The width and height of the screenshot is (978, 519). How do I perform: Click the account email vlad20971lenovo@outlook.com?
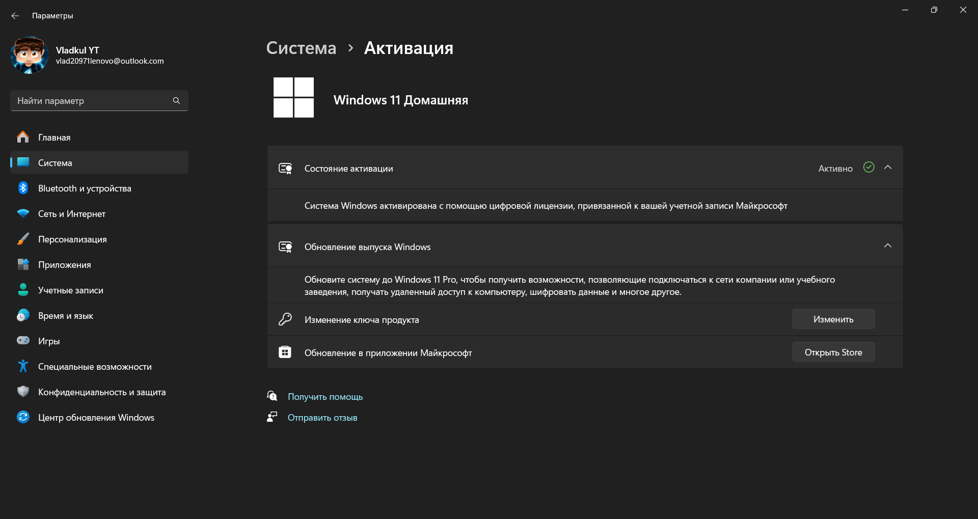pyautogui.click(x=110, y=61)
